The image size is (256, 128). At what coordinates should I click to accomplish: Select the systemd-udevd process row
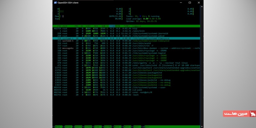(126, 36)
